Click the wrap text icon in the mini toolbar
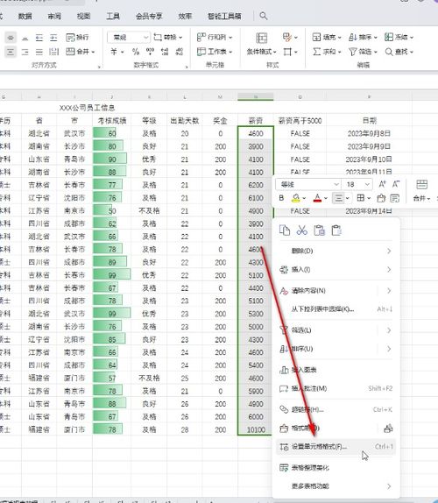Viewport: 438px width, 503px height. point(395,198)
